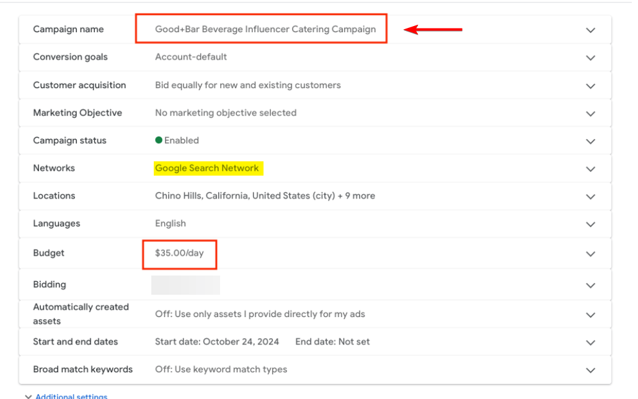Expand the Locations row chevron
Image resolution: width=638 pixels, height=399 pixels.
click(590, 197)
